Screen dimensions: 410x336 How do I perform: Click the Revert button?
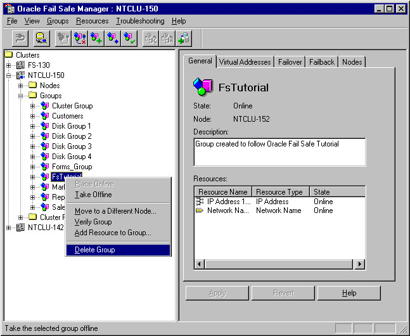pos(283,293)
